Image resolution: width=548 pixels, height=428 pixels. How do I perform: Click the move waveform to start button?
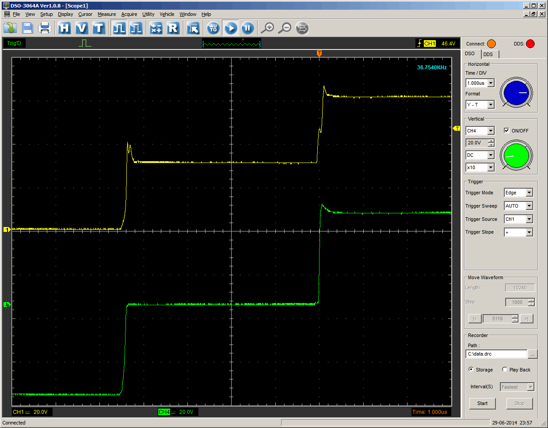pyautogui.click(x=475, y=318)
